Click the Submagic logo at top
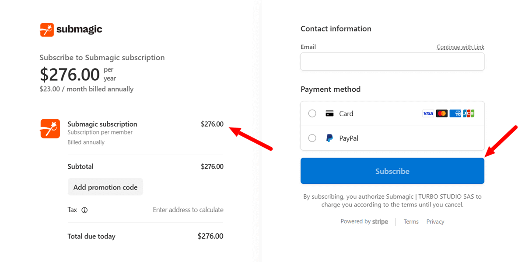The width and height of the screenshot is (525, 262). [71, 30]
